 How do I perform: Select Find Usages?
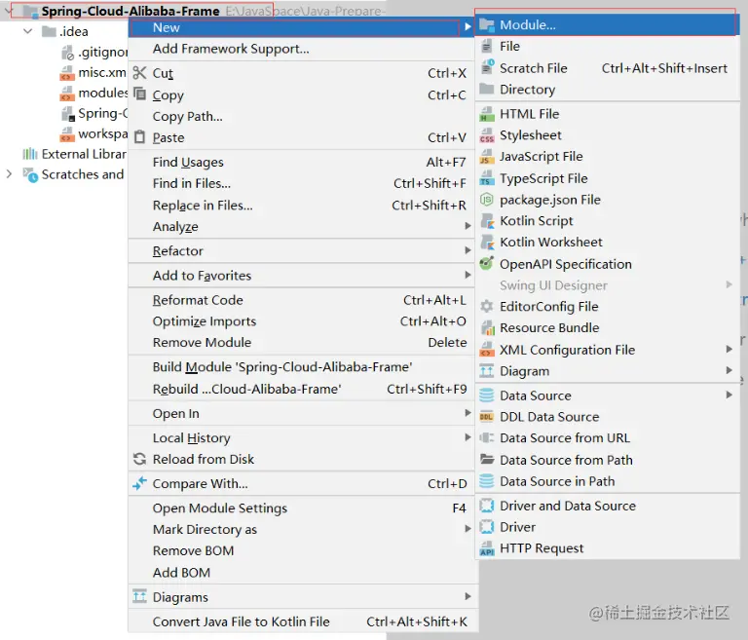pos(302,163)
